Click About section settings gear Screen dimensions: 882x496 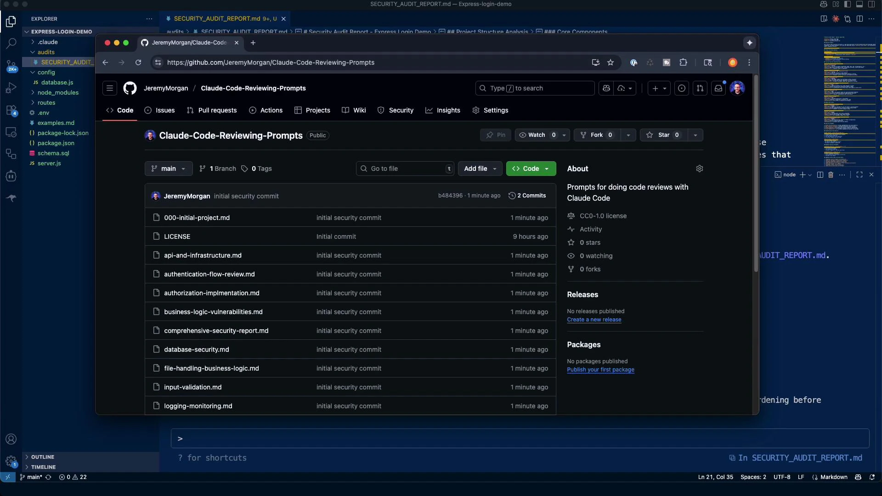pos(700,169)
